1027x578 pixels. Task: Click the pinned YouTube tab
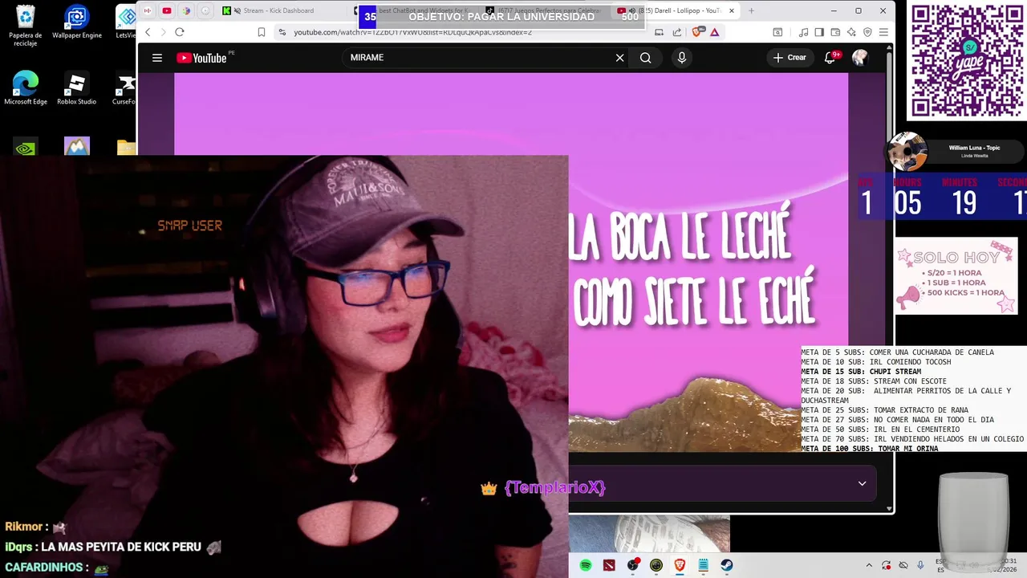click(166, 10)
